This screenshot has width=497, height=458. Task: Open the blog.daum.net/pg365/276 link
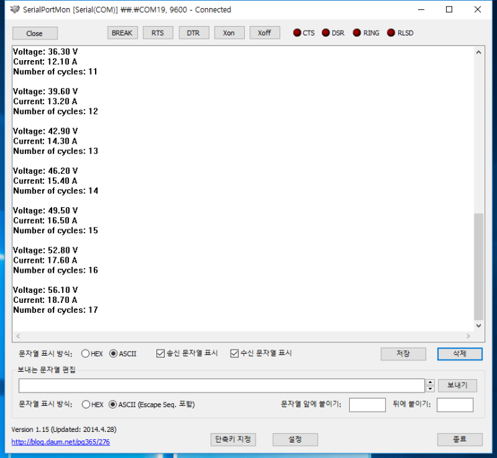61,442
